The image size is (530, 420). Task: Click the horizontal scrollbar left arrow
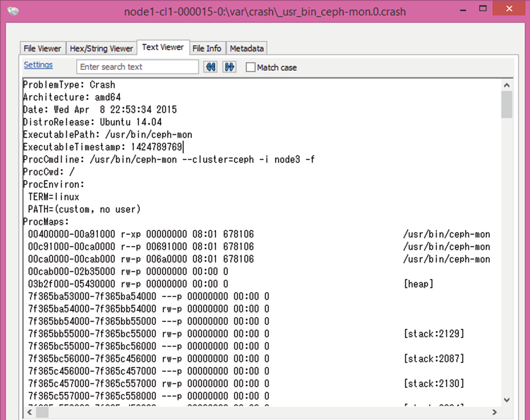(x=30, y=412)
